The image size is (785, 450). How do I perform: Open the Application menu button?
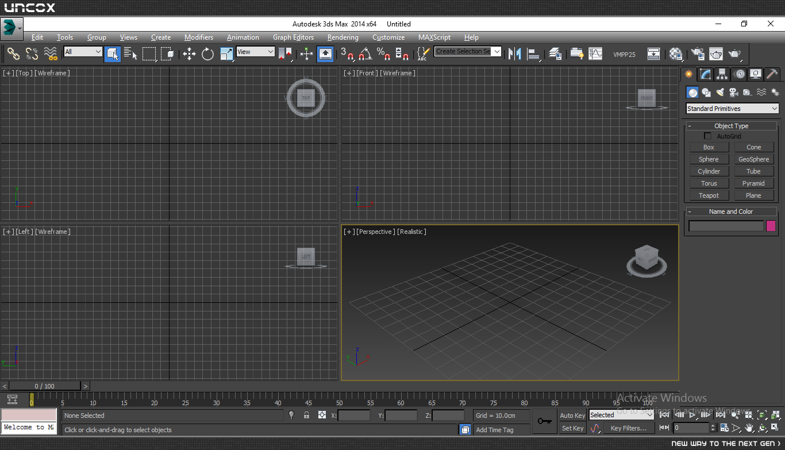(11, 28)
